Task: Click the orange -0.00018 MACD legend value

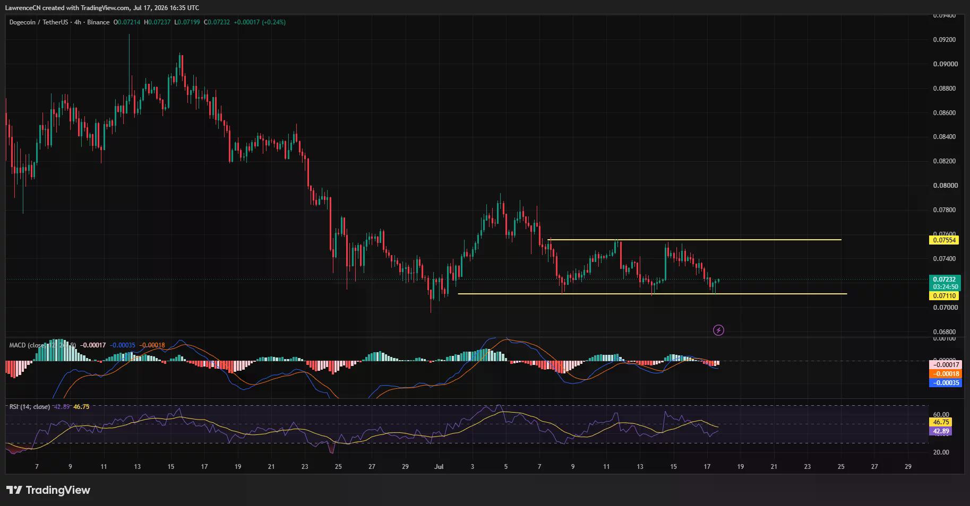Action: tap(152, 345)
